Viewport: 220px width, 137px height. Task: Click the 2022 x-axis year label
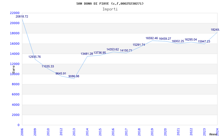[191, 132]
